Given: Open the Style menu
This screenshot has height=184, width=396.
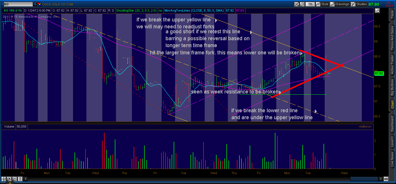Looking at the screenshot, I should click(x=322, y=4).
